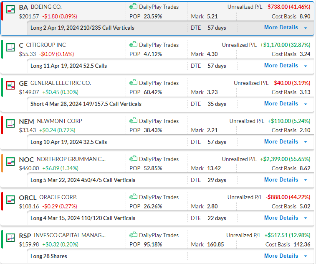Click GE DTE 35 days value
Viewport: 316px width, 264px height.
217,104
